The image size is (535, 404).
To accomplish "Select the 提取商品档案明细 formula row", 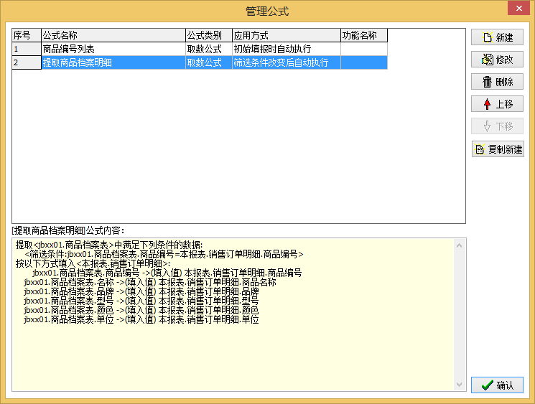I will point(112,62).
